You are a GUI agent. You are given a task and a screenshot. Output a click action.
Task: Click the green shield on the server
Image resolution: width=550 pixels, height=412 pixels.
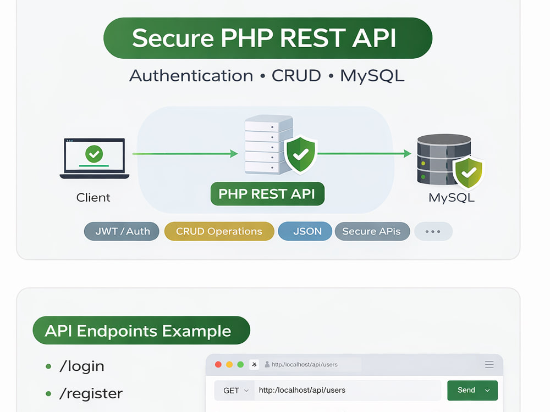click(x=300, y=154)
